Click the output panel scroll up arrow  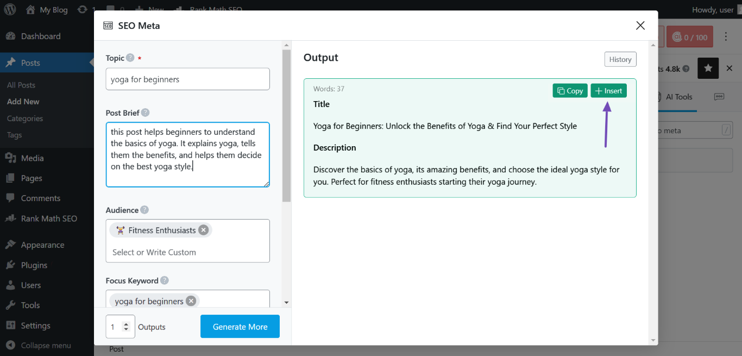[653, 46]
